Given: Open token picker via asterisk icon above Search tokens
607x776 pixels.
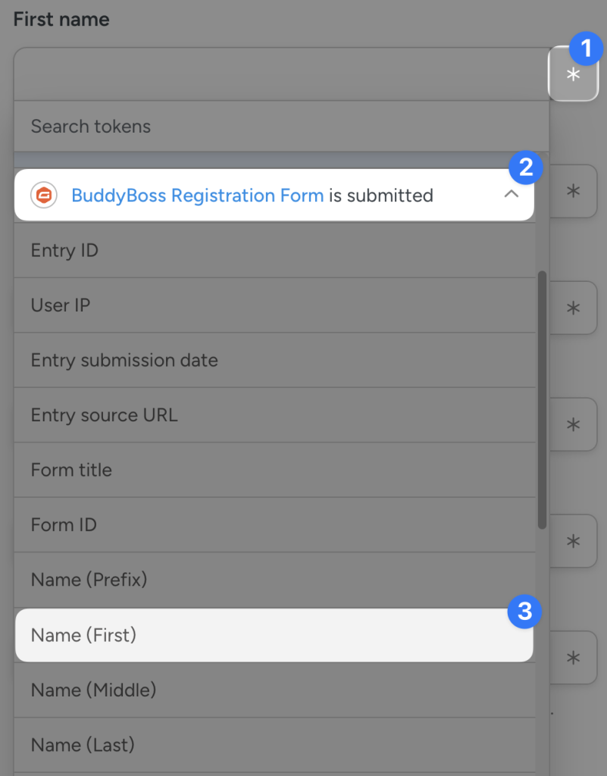Looking at the screenshot, I should point(573,75).
